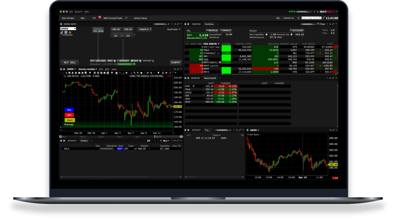The image size is (396, 220).
Task: Open the Account menu in the menu bar
Action: (x=78, y=11)
